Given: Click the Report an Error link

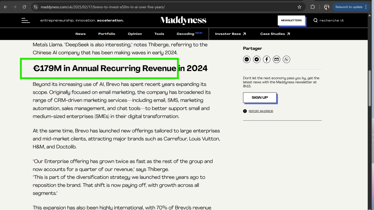Looking at the screenshot, I should (261, 111).
